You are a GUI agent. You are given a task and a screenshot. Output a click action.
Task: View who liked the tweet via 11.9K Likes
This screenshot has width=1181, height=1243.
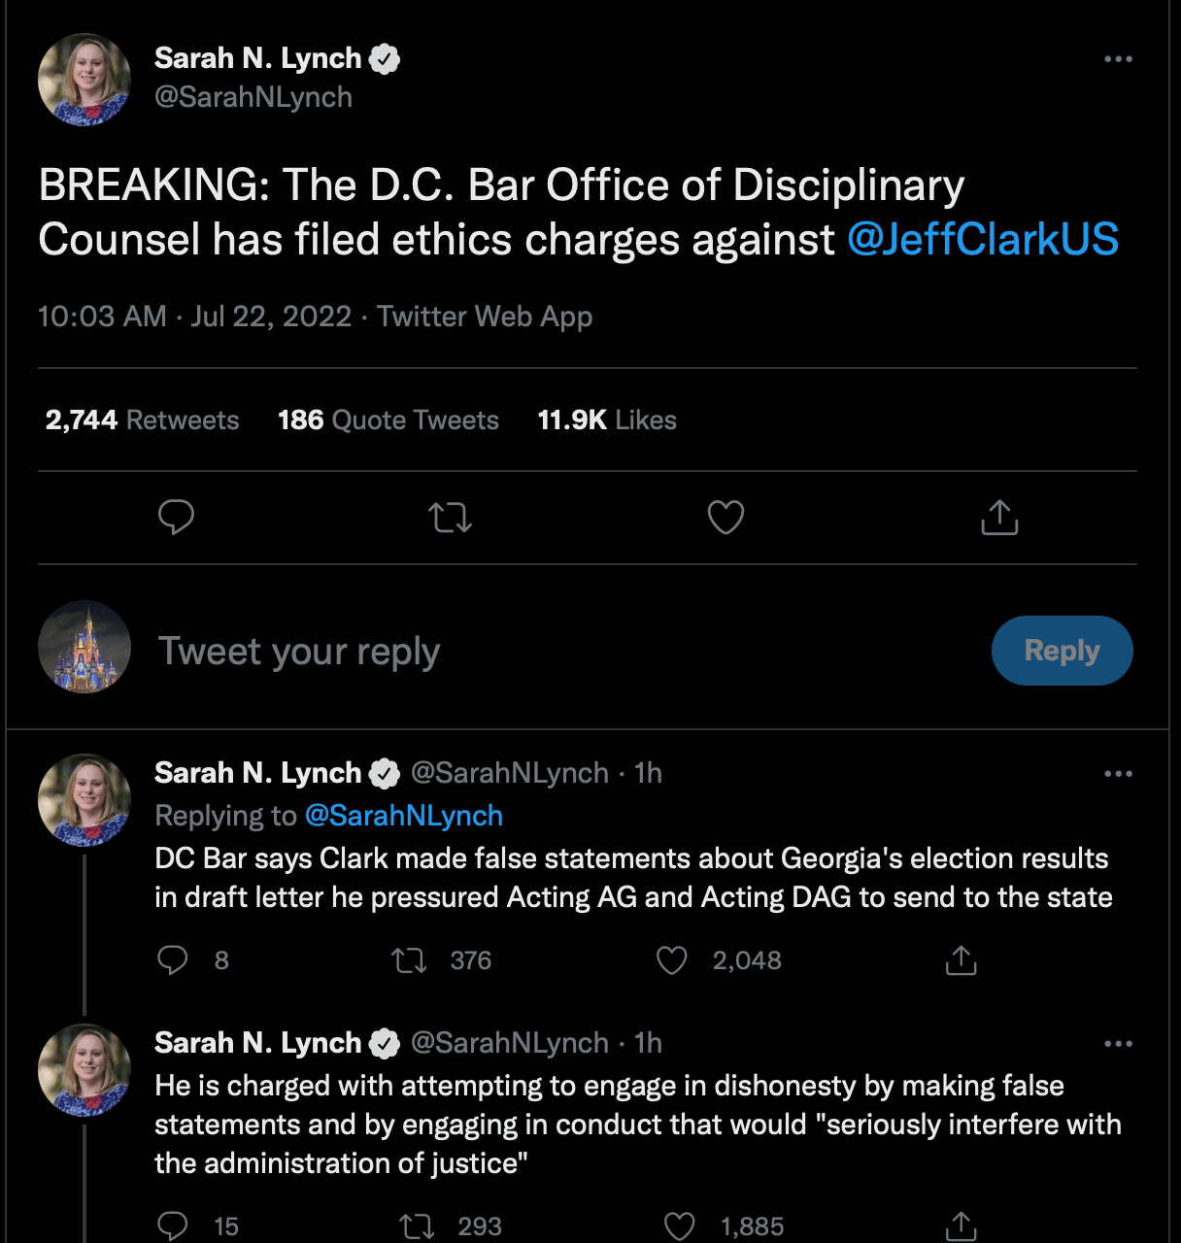tap(606, 420)
